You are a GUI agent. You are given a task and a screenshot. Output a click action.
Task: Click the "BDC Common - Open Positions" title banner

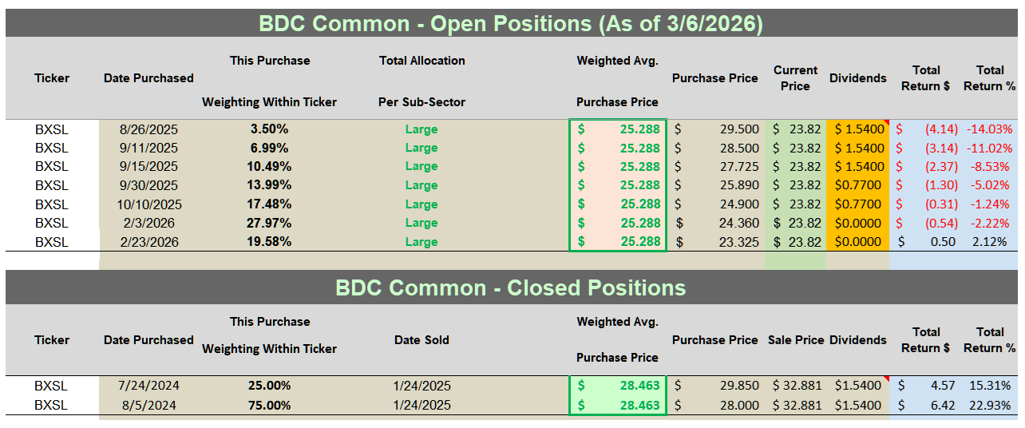pyautogui.click(x=511, y=24)
